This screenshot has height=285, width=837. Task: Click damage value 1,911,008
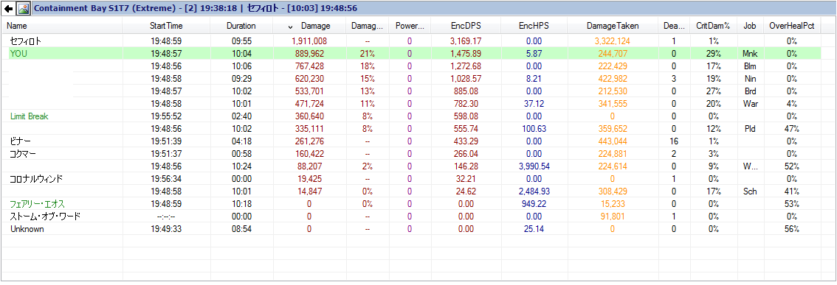pyautogui.click(x=309, y=41)
